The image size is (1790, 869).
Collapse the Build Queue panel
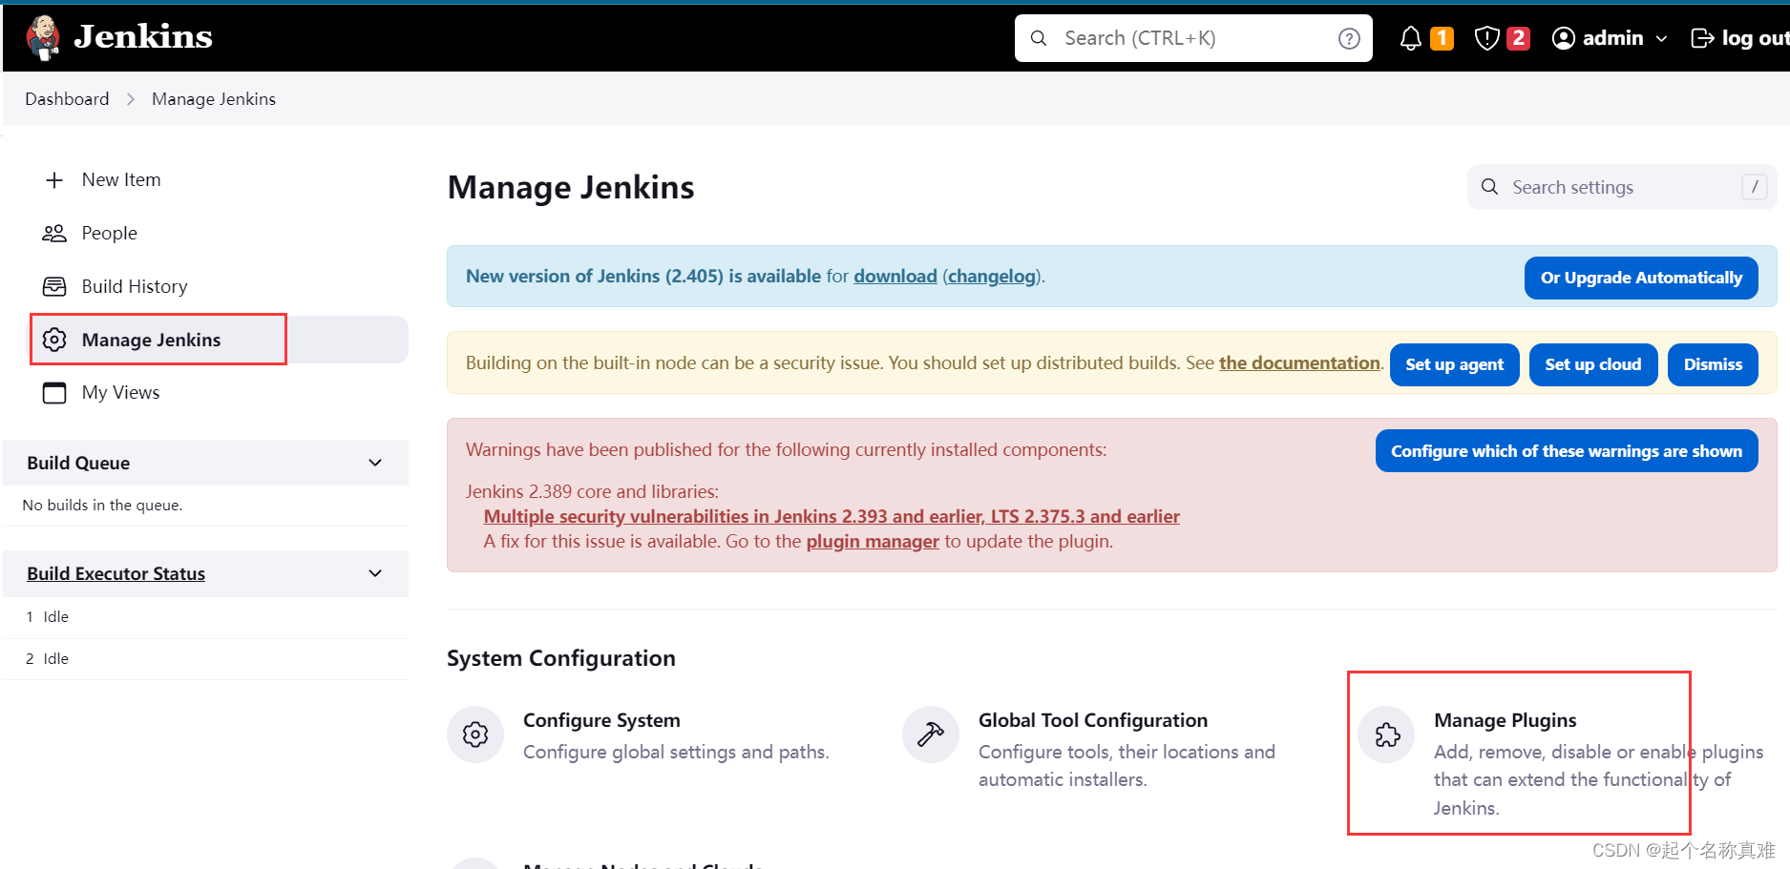tap(375, 463)
